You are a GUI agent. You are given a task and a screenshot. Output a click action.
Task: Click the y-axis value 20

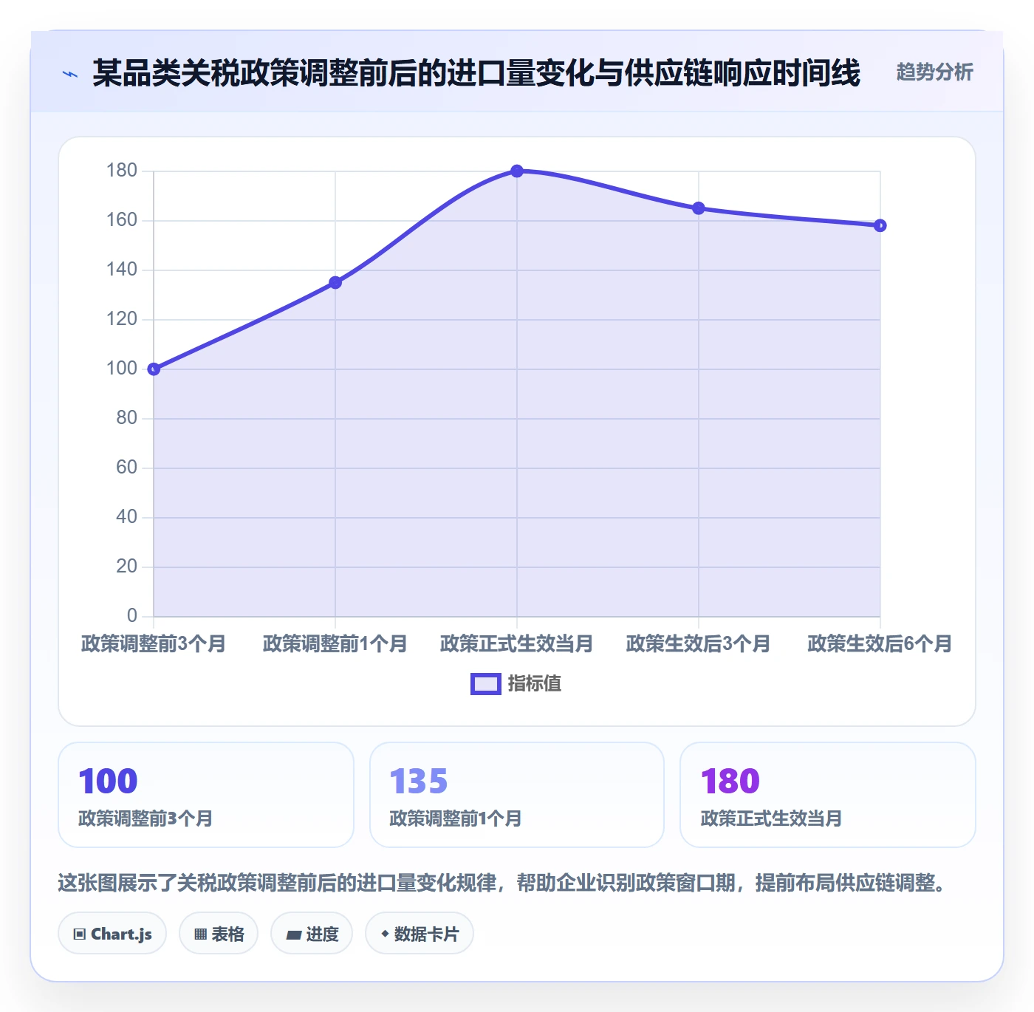pos(127,567)
